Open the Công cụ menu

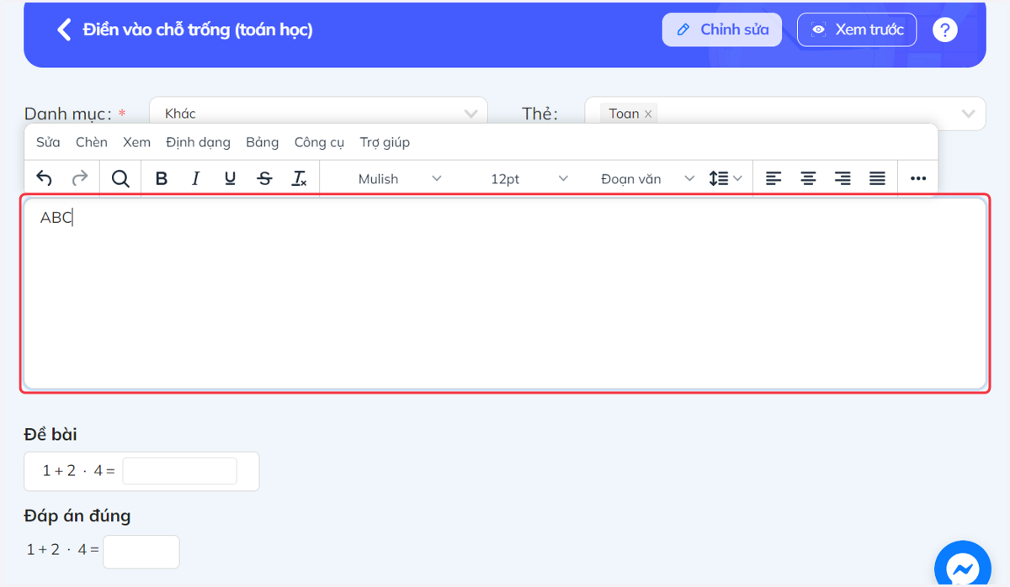tap(319, 142)
